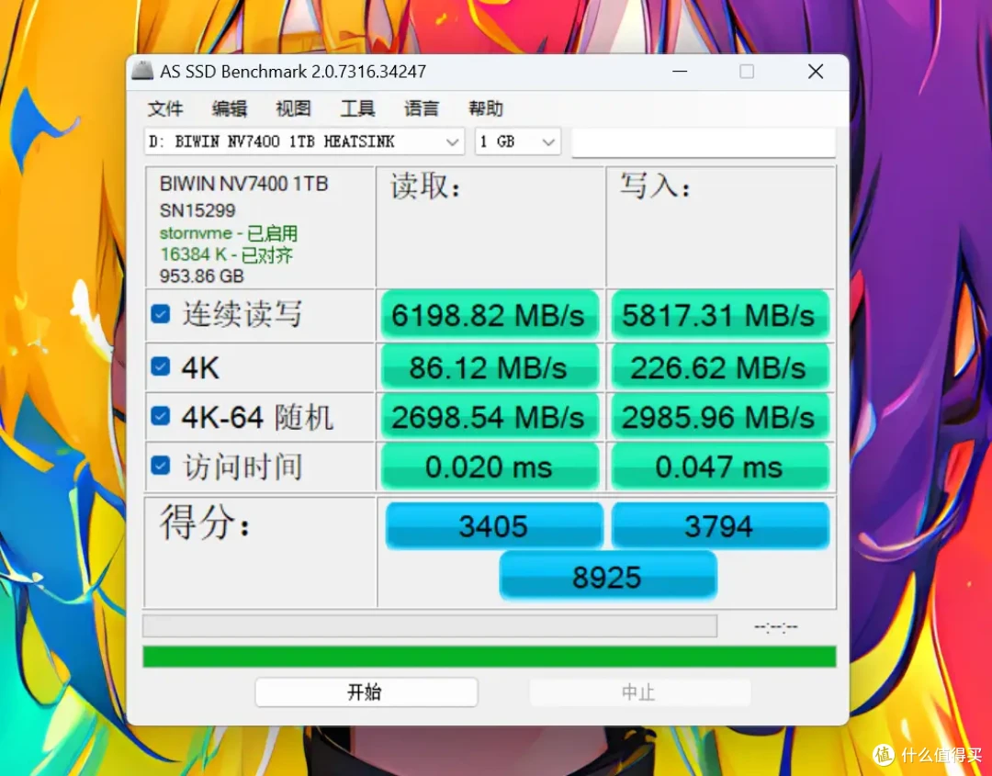Image resolution: width=992 pixels, height=776 pixels.
Task: Open the 编辑 menu
Action: point(229,108)
